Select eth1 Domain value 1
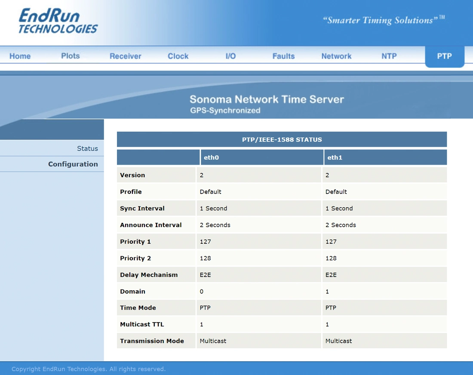Image resolution: width=473 pixels, height=375 pixels. click(x=327, y=291)
